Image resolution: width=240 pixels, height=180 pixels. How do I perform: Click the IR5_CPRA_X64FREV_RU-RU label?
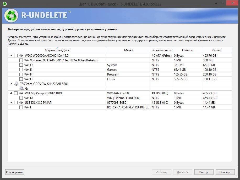[128, 107]
